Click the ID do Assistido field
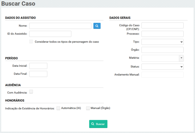Viewport: 195px width, 133px height. coord(50,34)
